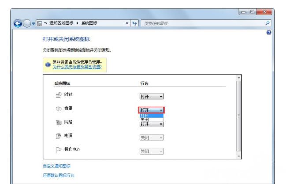The width and height of the screenshot is (286, 184).
Task: Click the 电源 power icon
Action: click(x=59, y=136)
